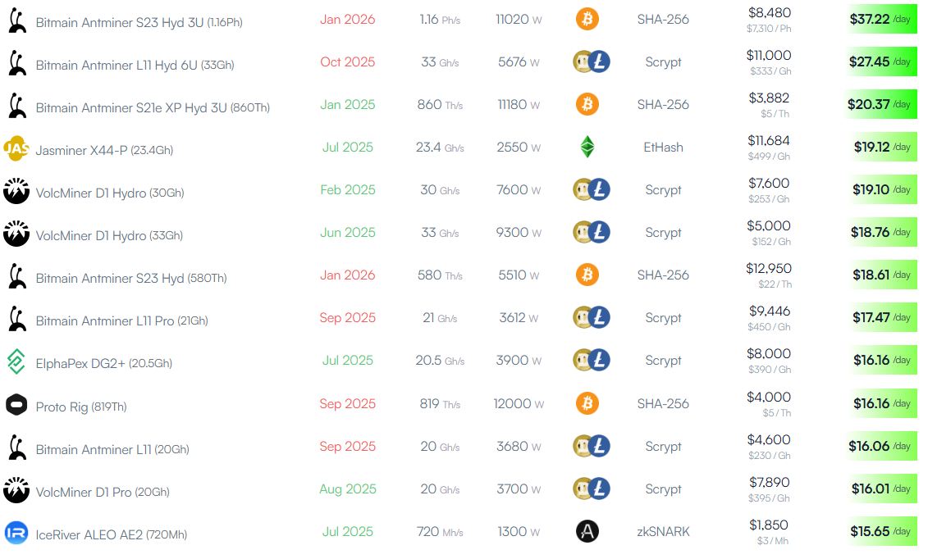The width and height of the screenshot is (937, 559).
Task: Click the $15.65/day profitability badge
Action: pyautogui.click(x=881, y=531)
